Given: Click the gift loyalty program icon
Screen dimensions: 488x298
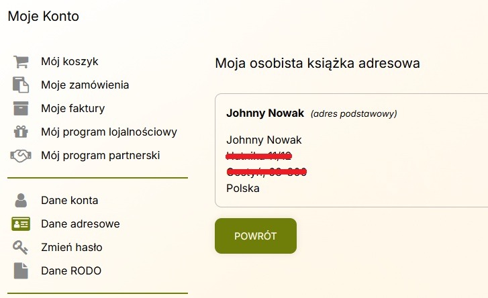Looking at the screenshot, I should click(x=21, y=132).
